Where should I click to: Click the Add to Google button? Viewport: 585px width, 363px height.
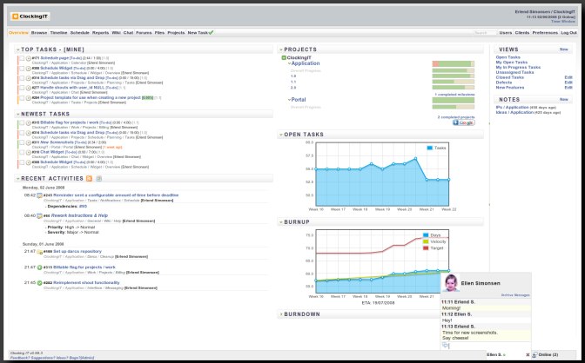coord(464,122)
